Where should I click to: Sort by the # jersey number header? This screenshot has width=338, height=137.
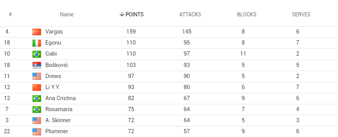(10, 14)
